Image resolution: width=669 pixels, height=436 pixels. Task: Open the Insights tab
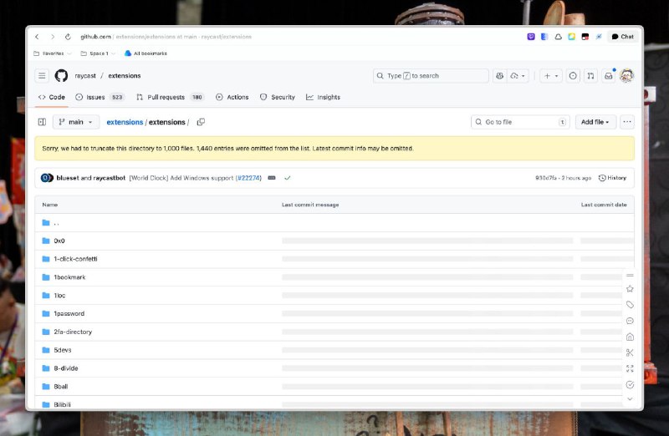point(323,97)
